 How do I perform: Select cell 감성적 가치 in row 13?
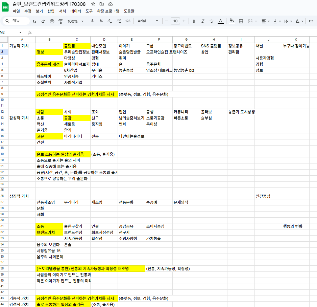click(x=22, y=118)
